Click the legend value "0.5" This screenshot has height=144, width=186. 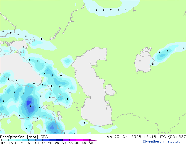pos(10,143)
